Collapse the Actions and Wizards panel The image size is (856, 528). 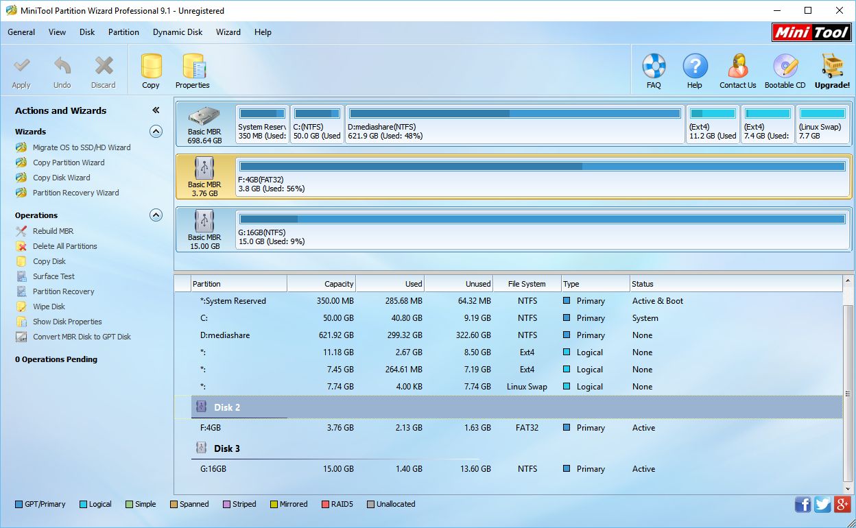pos(156,110)
